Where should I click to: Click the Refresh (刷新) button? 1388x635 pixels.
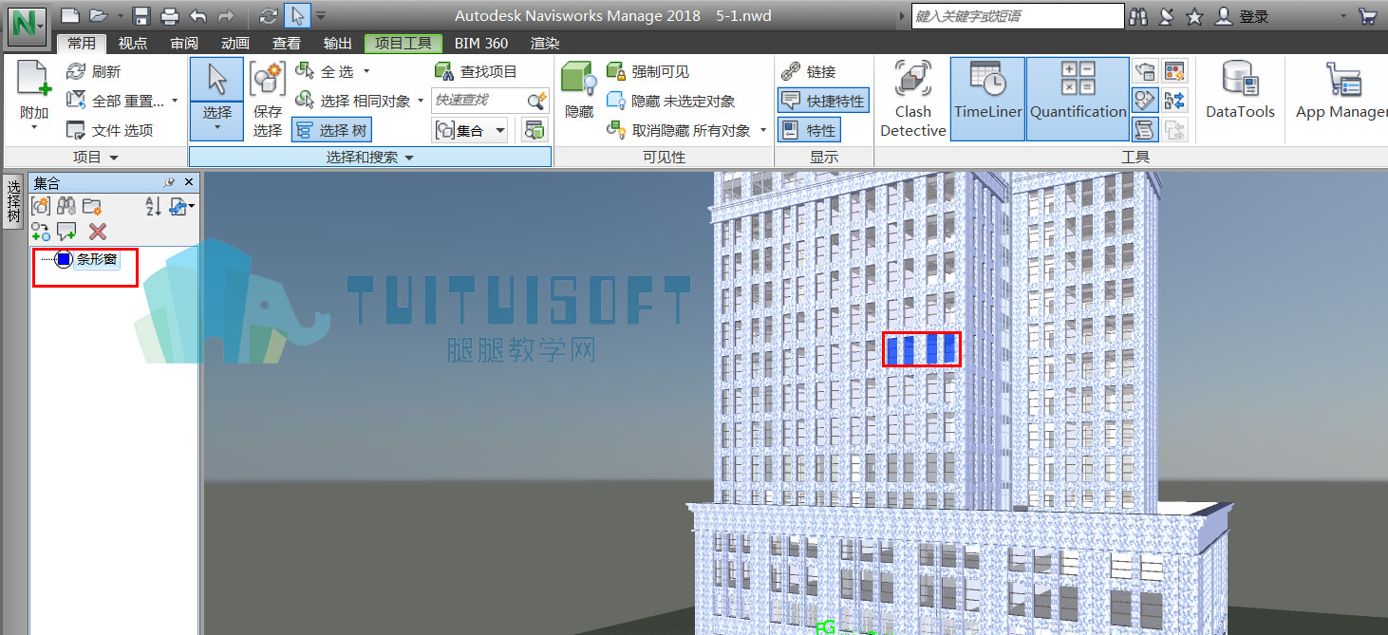pos(93,71)
